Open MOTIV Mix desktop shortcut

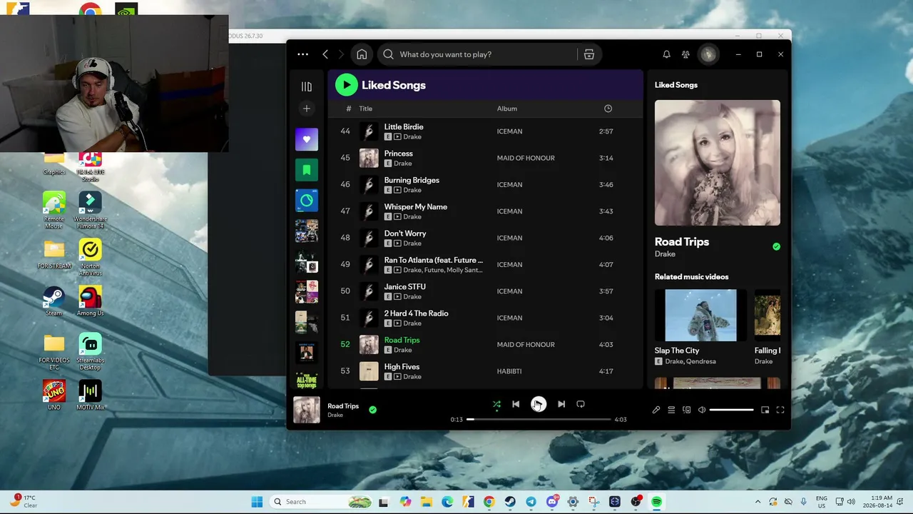[x=91, y=395]
